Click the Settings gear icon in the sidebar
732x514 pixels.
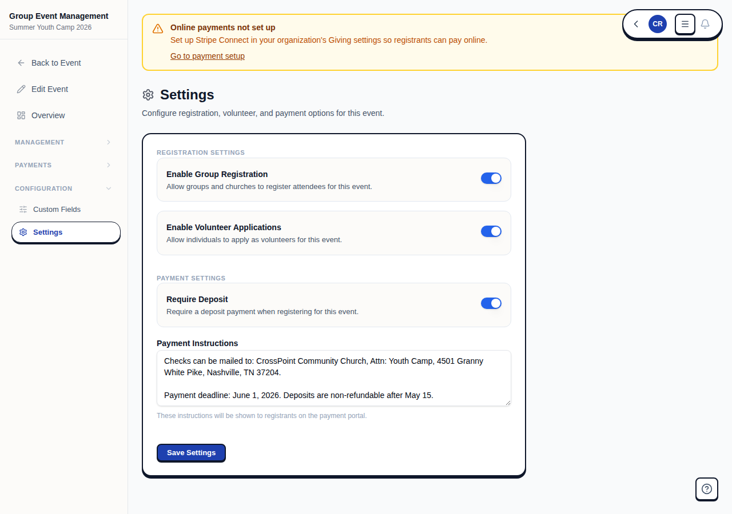point(23,232)
